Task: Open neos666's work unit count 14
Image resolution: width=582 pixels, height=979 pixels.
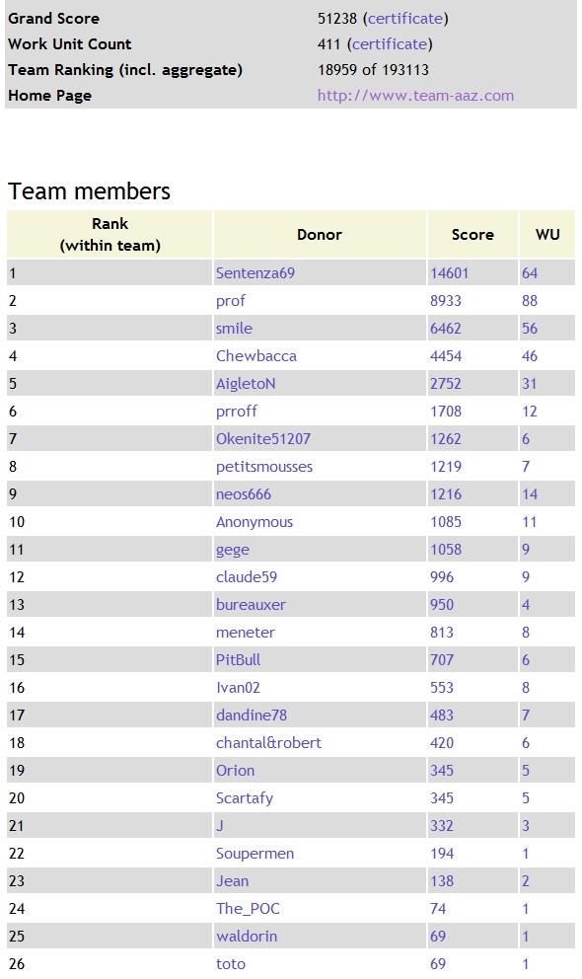Action: tap(530, 494)
